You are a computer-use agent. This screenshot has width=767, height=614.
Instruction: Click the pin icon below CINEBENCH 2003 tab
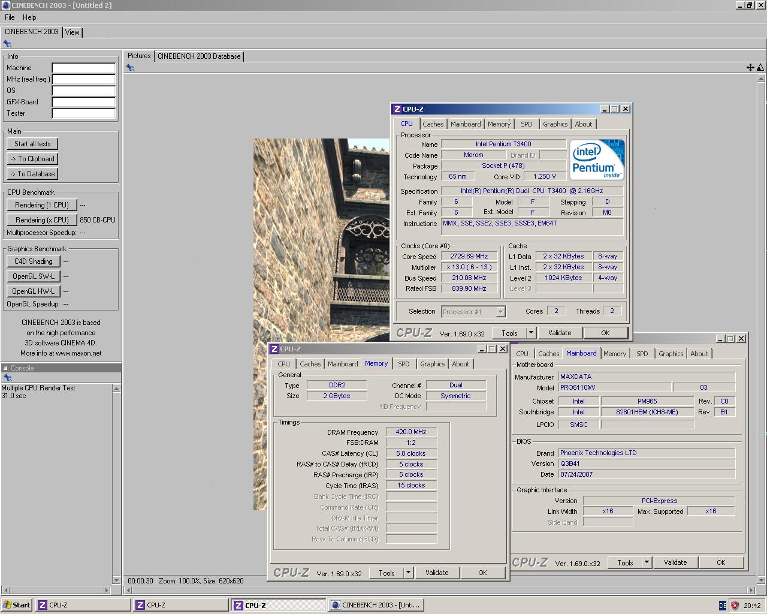tap(7, 44)
